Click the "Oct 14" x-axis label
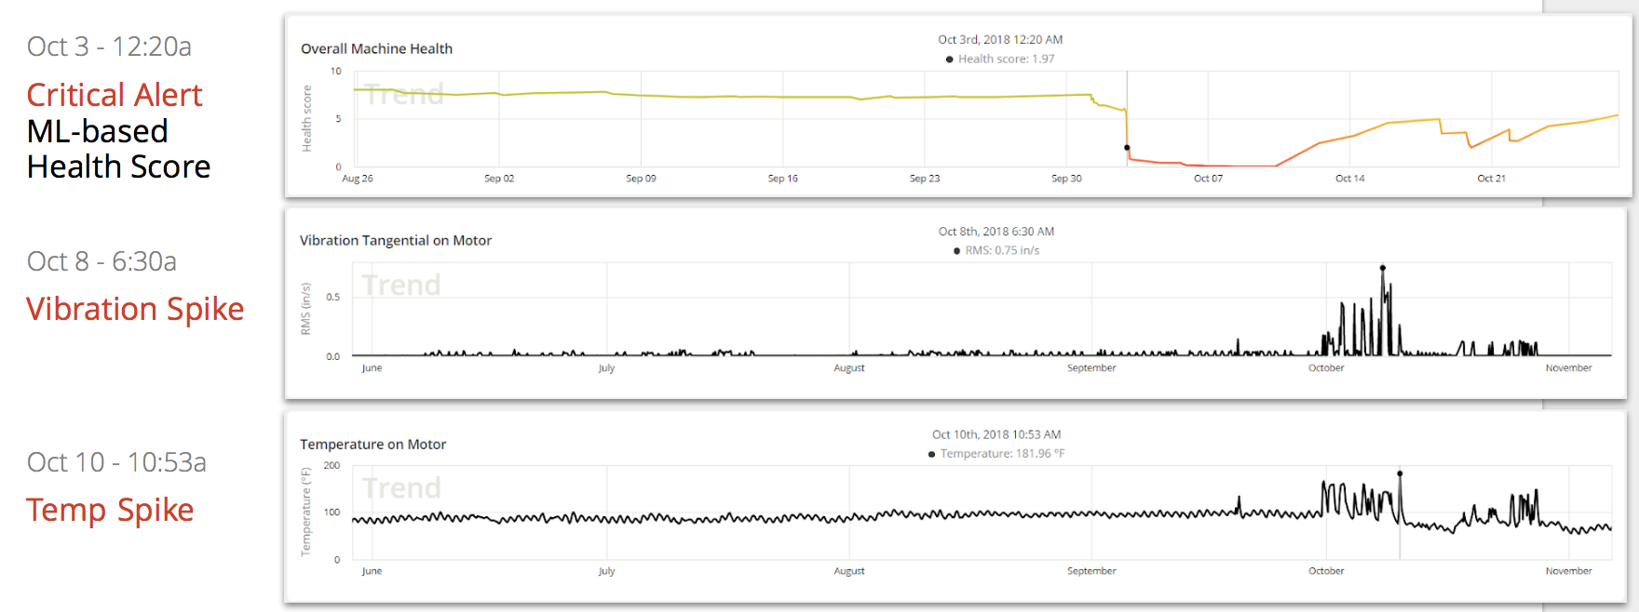The height and width of the screenshot is (612, 1639). click(x=1350, y=179)
